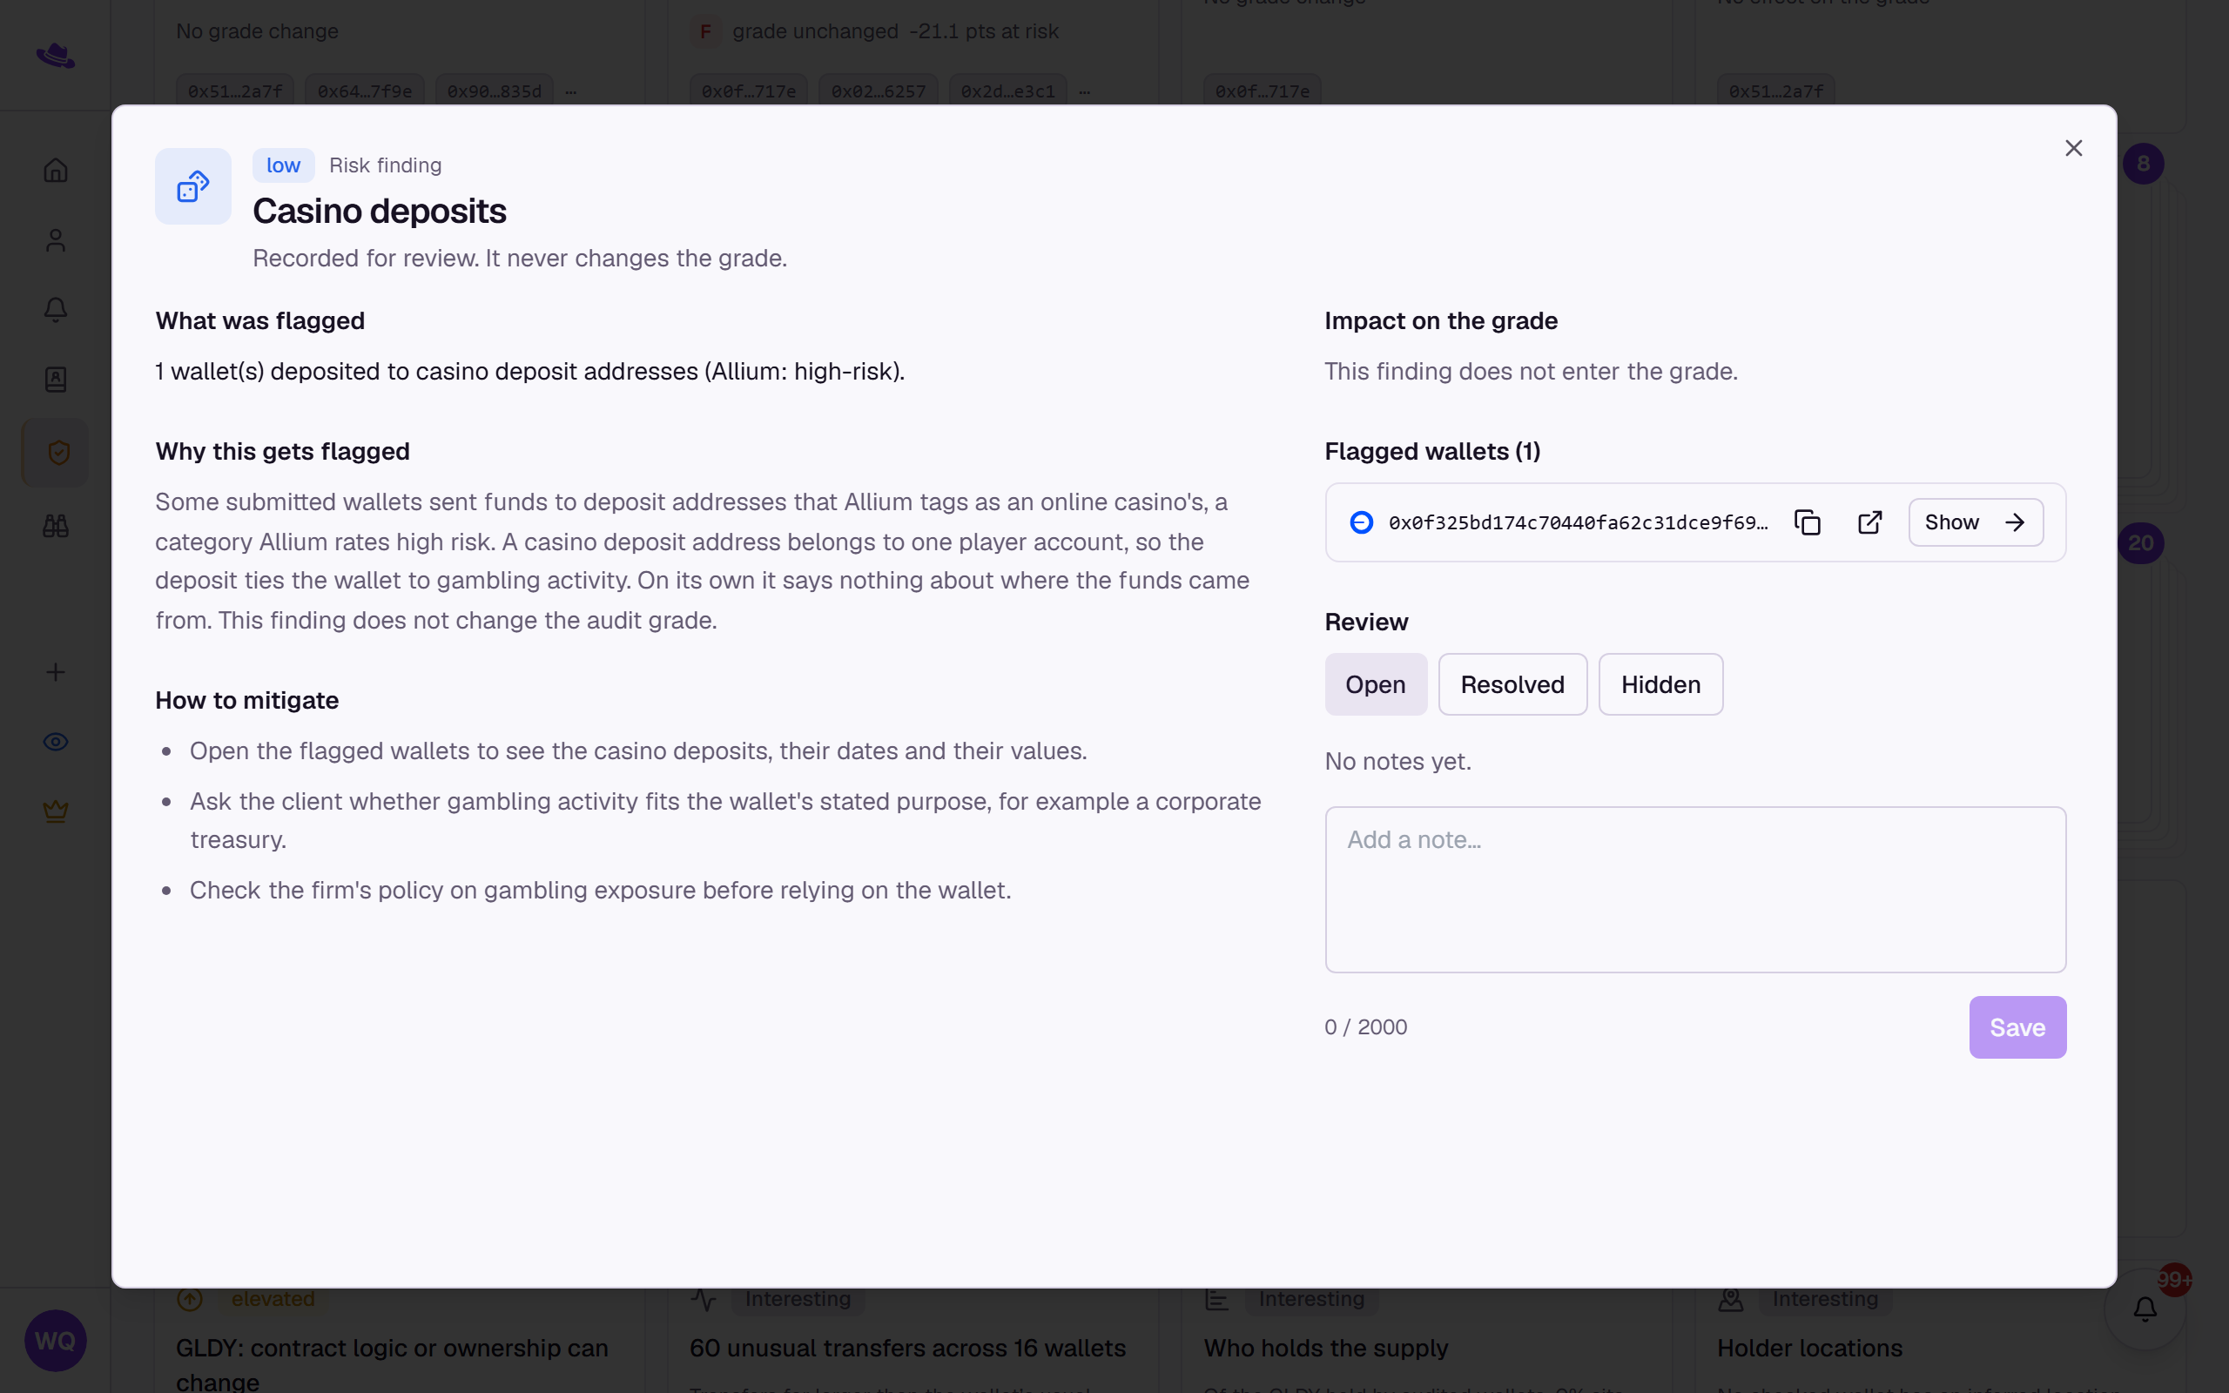
Task: Click the dice casino finding icon
Action: [x=192, y=186]
